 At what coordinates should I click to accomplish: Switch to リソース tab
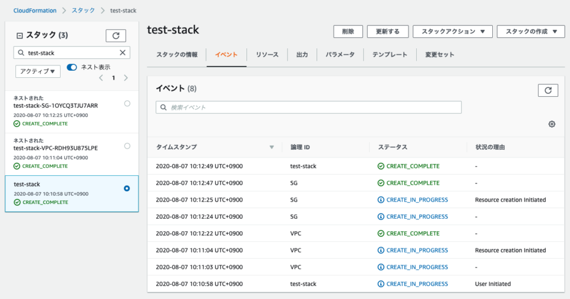(267, 55)
